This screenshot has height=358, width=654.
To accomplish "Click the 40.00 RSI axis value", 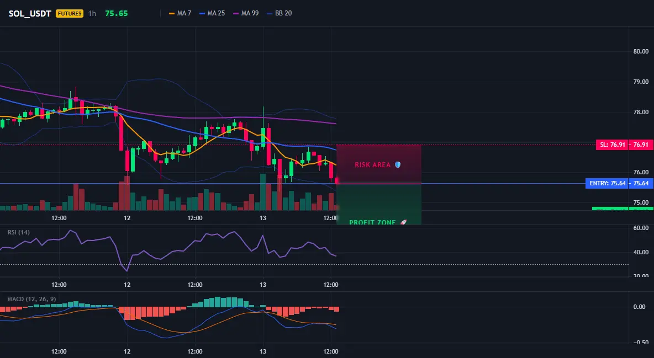I will coord(641,252).
